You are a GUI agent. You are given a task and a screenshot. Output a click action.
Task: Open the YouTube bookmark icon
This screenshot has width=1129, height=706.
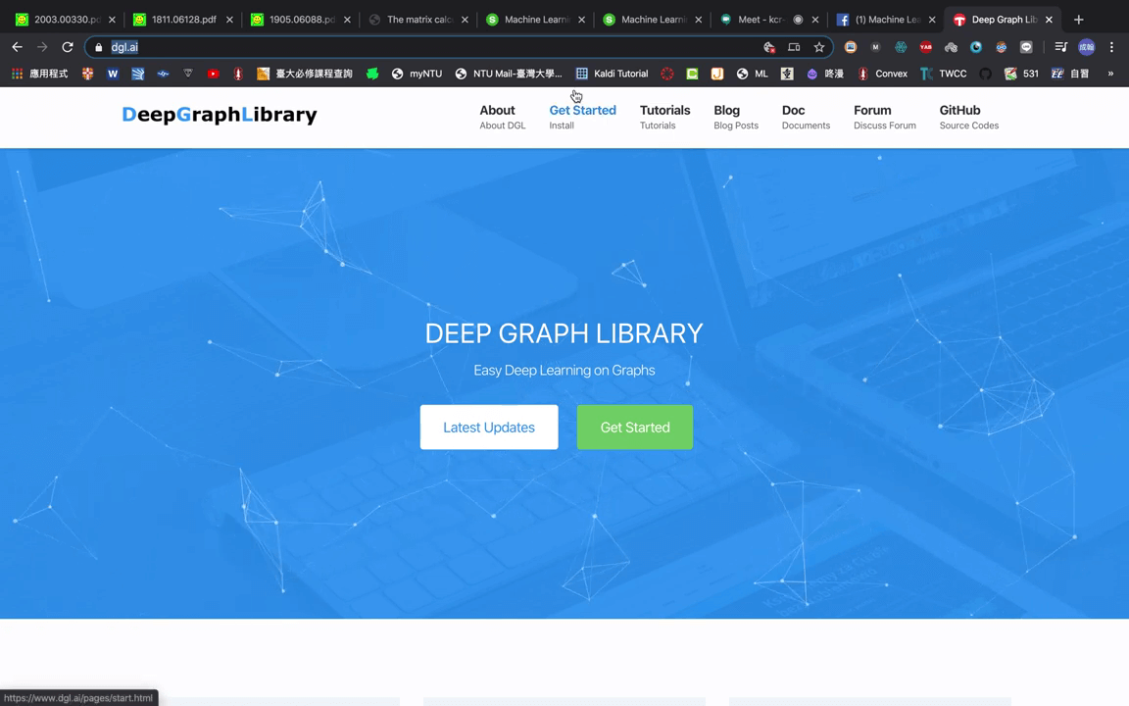[213, 74]
